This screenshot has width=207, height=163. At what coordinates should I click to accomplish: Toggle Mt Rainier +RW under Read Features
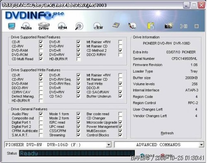pyautogui.click(x=120, y=42)
